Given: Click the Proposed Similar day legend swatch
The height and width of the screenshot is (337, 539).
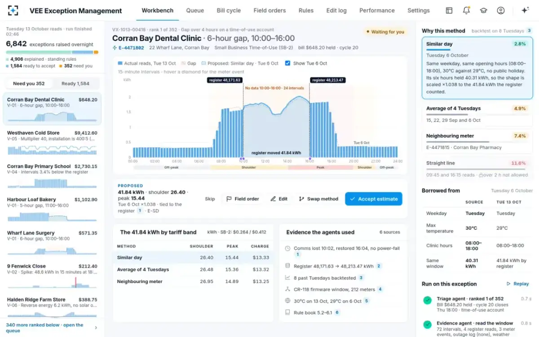Looking at the screenshot, I should click(204, 63).
